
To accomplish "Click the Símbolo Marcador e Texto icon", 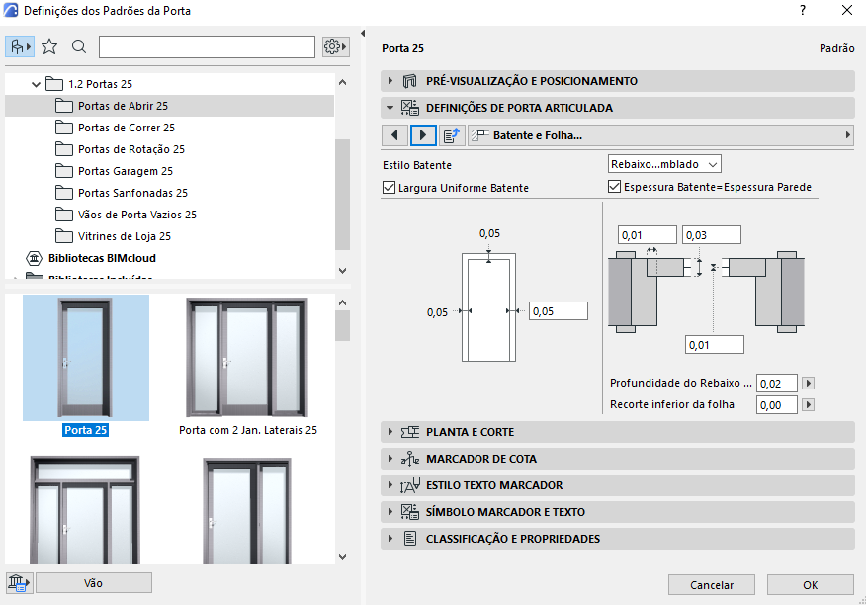I will point(410,512).
